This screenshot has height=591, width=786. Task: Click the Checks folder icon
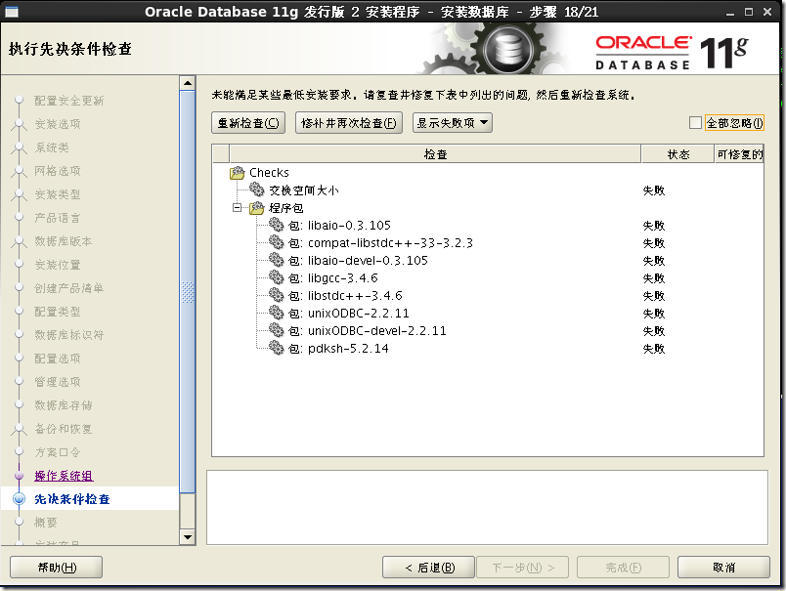tap(238, 173)
